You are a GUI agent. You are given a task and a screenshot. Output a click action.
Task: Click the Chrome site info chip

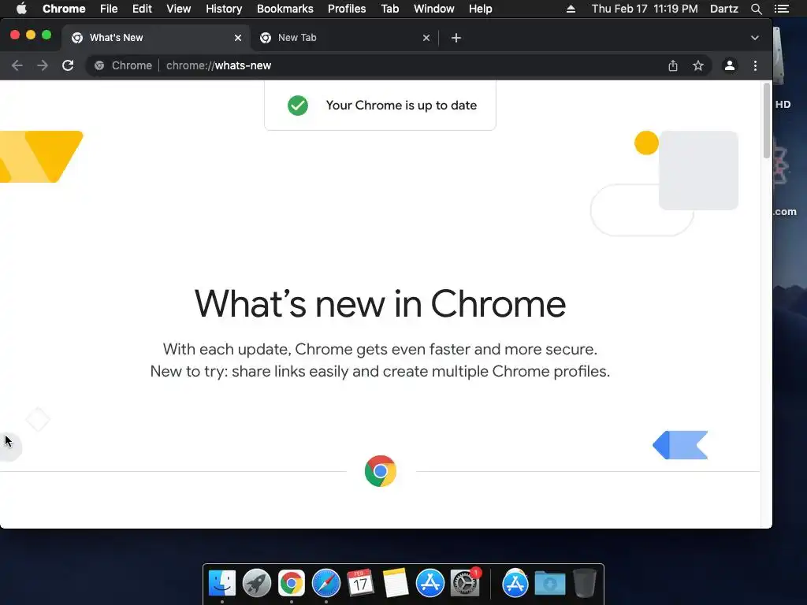click(x=123, y=65)
